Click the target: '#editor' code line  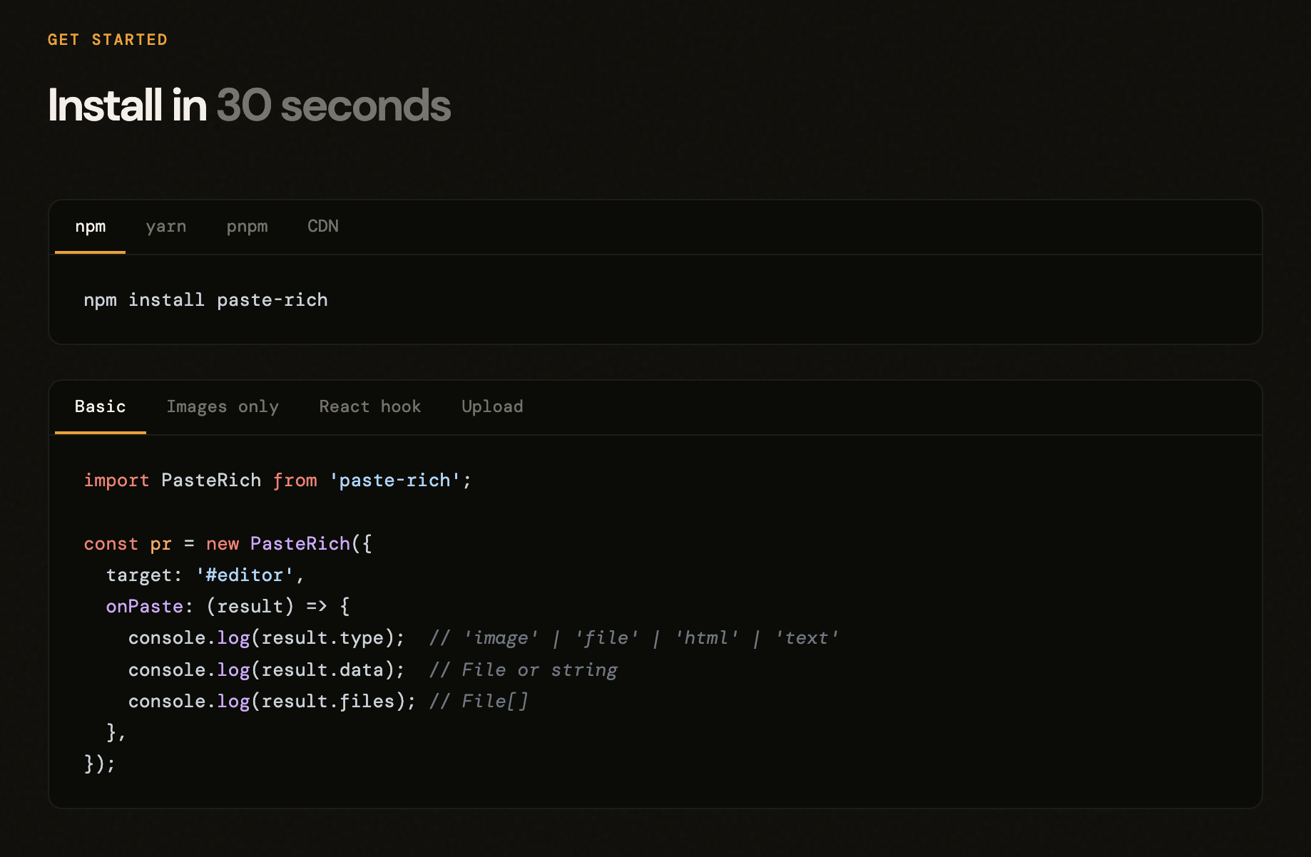(205, 575)
